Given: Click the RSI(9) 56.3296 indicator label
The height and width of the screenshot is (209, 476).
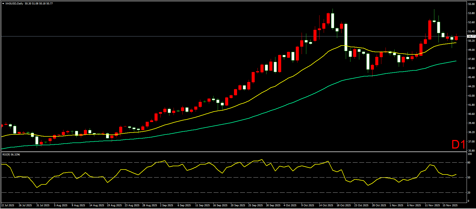Looking at the screenshot, I should [x=11, y=154].
